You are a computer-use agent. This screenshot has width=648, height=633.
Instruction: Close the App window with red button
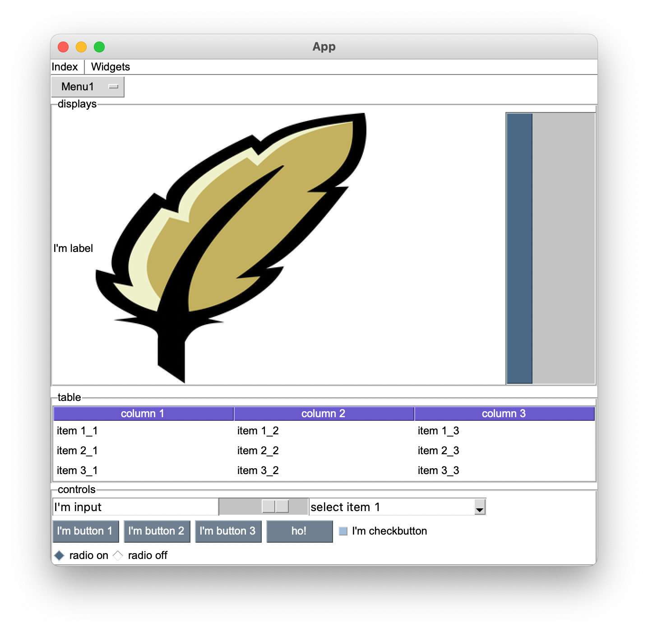coord(63,47)
